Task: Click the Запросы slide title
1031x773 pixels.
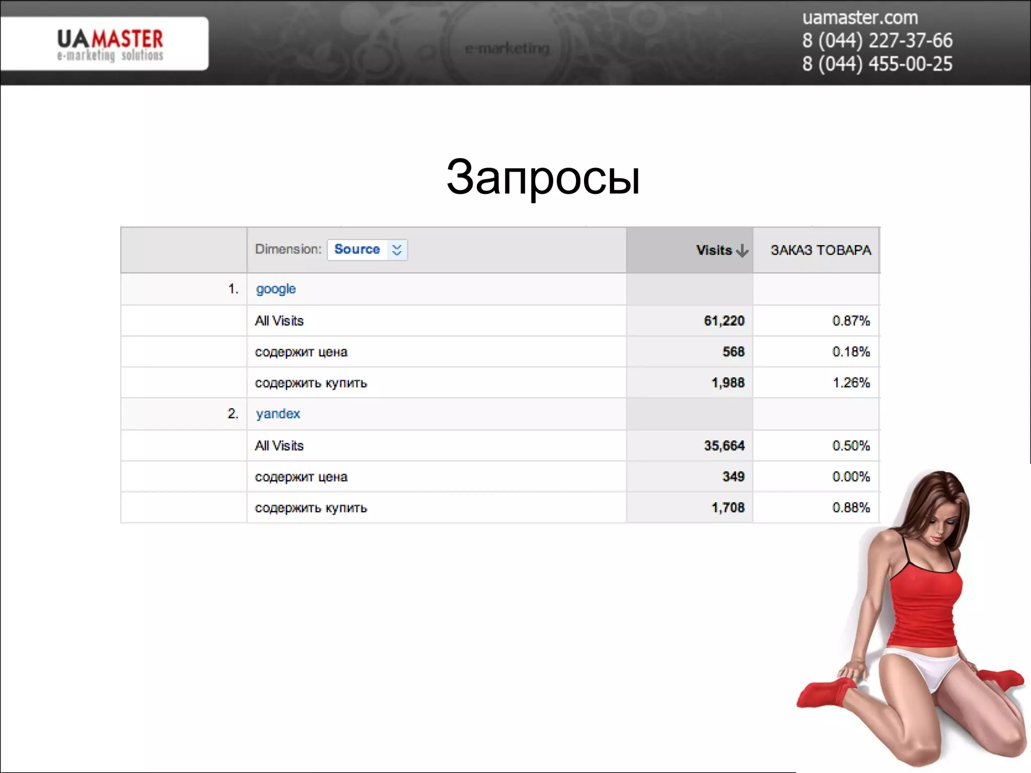Action: point(543,177)
